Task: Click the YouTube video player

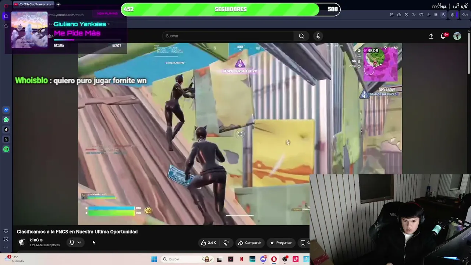Action: (x=240, y=134)
